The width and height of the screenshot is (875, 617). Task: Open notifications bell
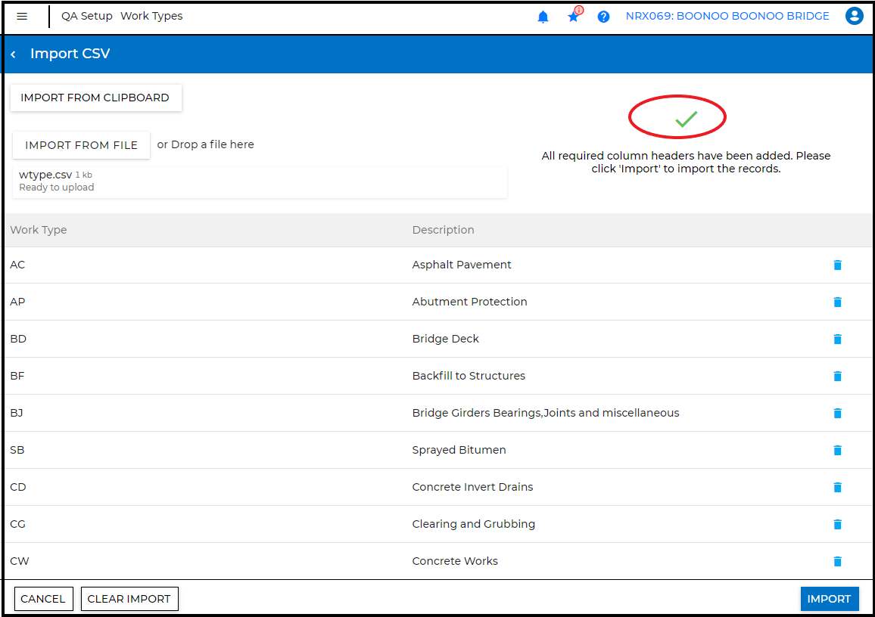coord(543,17)
